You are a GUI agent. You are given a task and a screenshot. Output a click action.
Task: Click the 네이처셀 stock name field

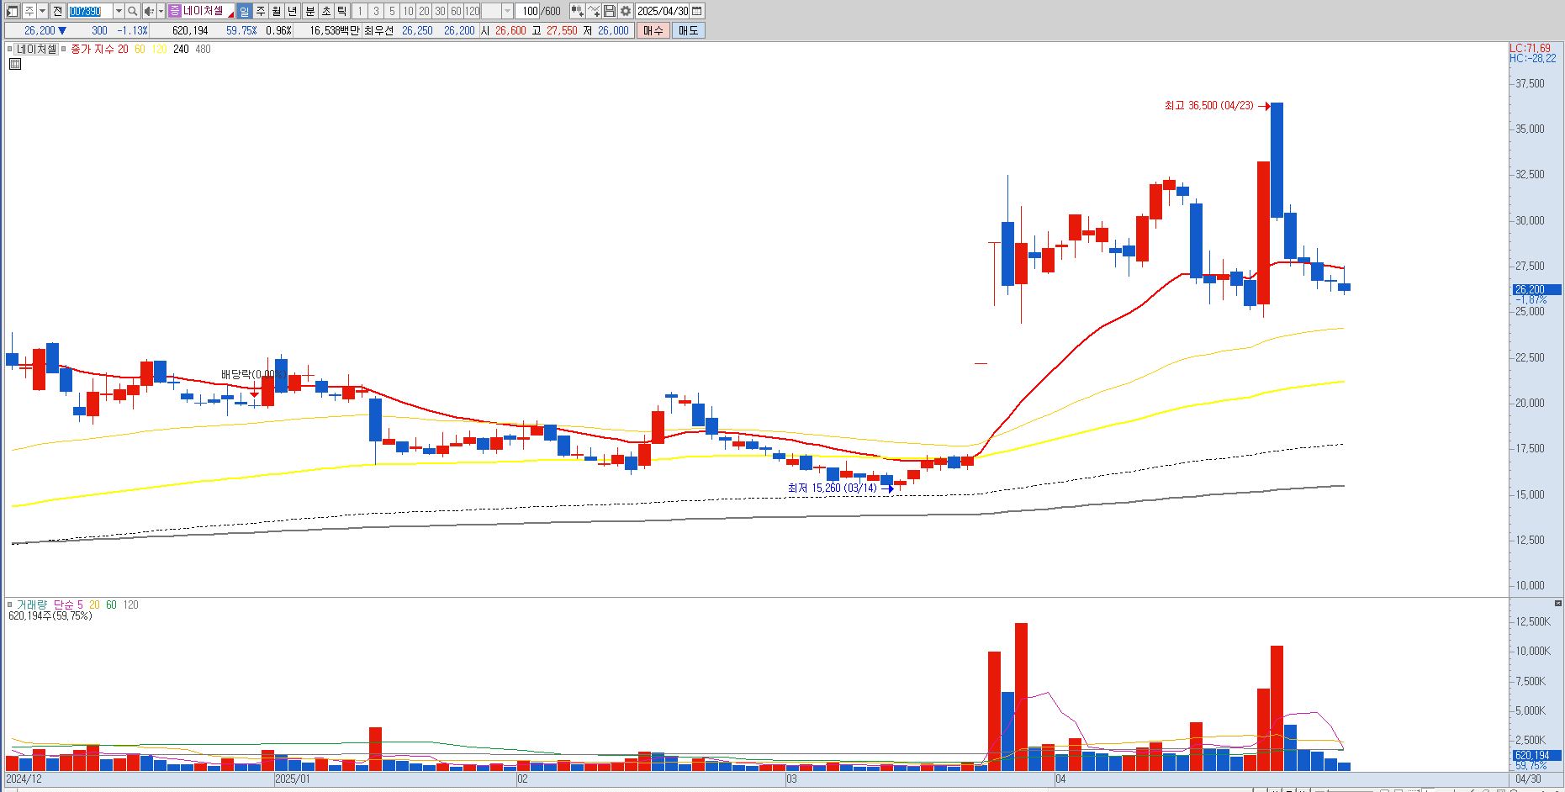[204, 11]
